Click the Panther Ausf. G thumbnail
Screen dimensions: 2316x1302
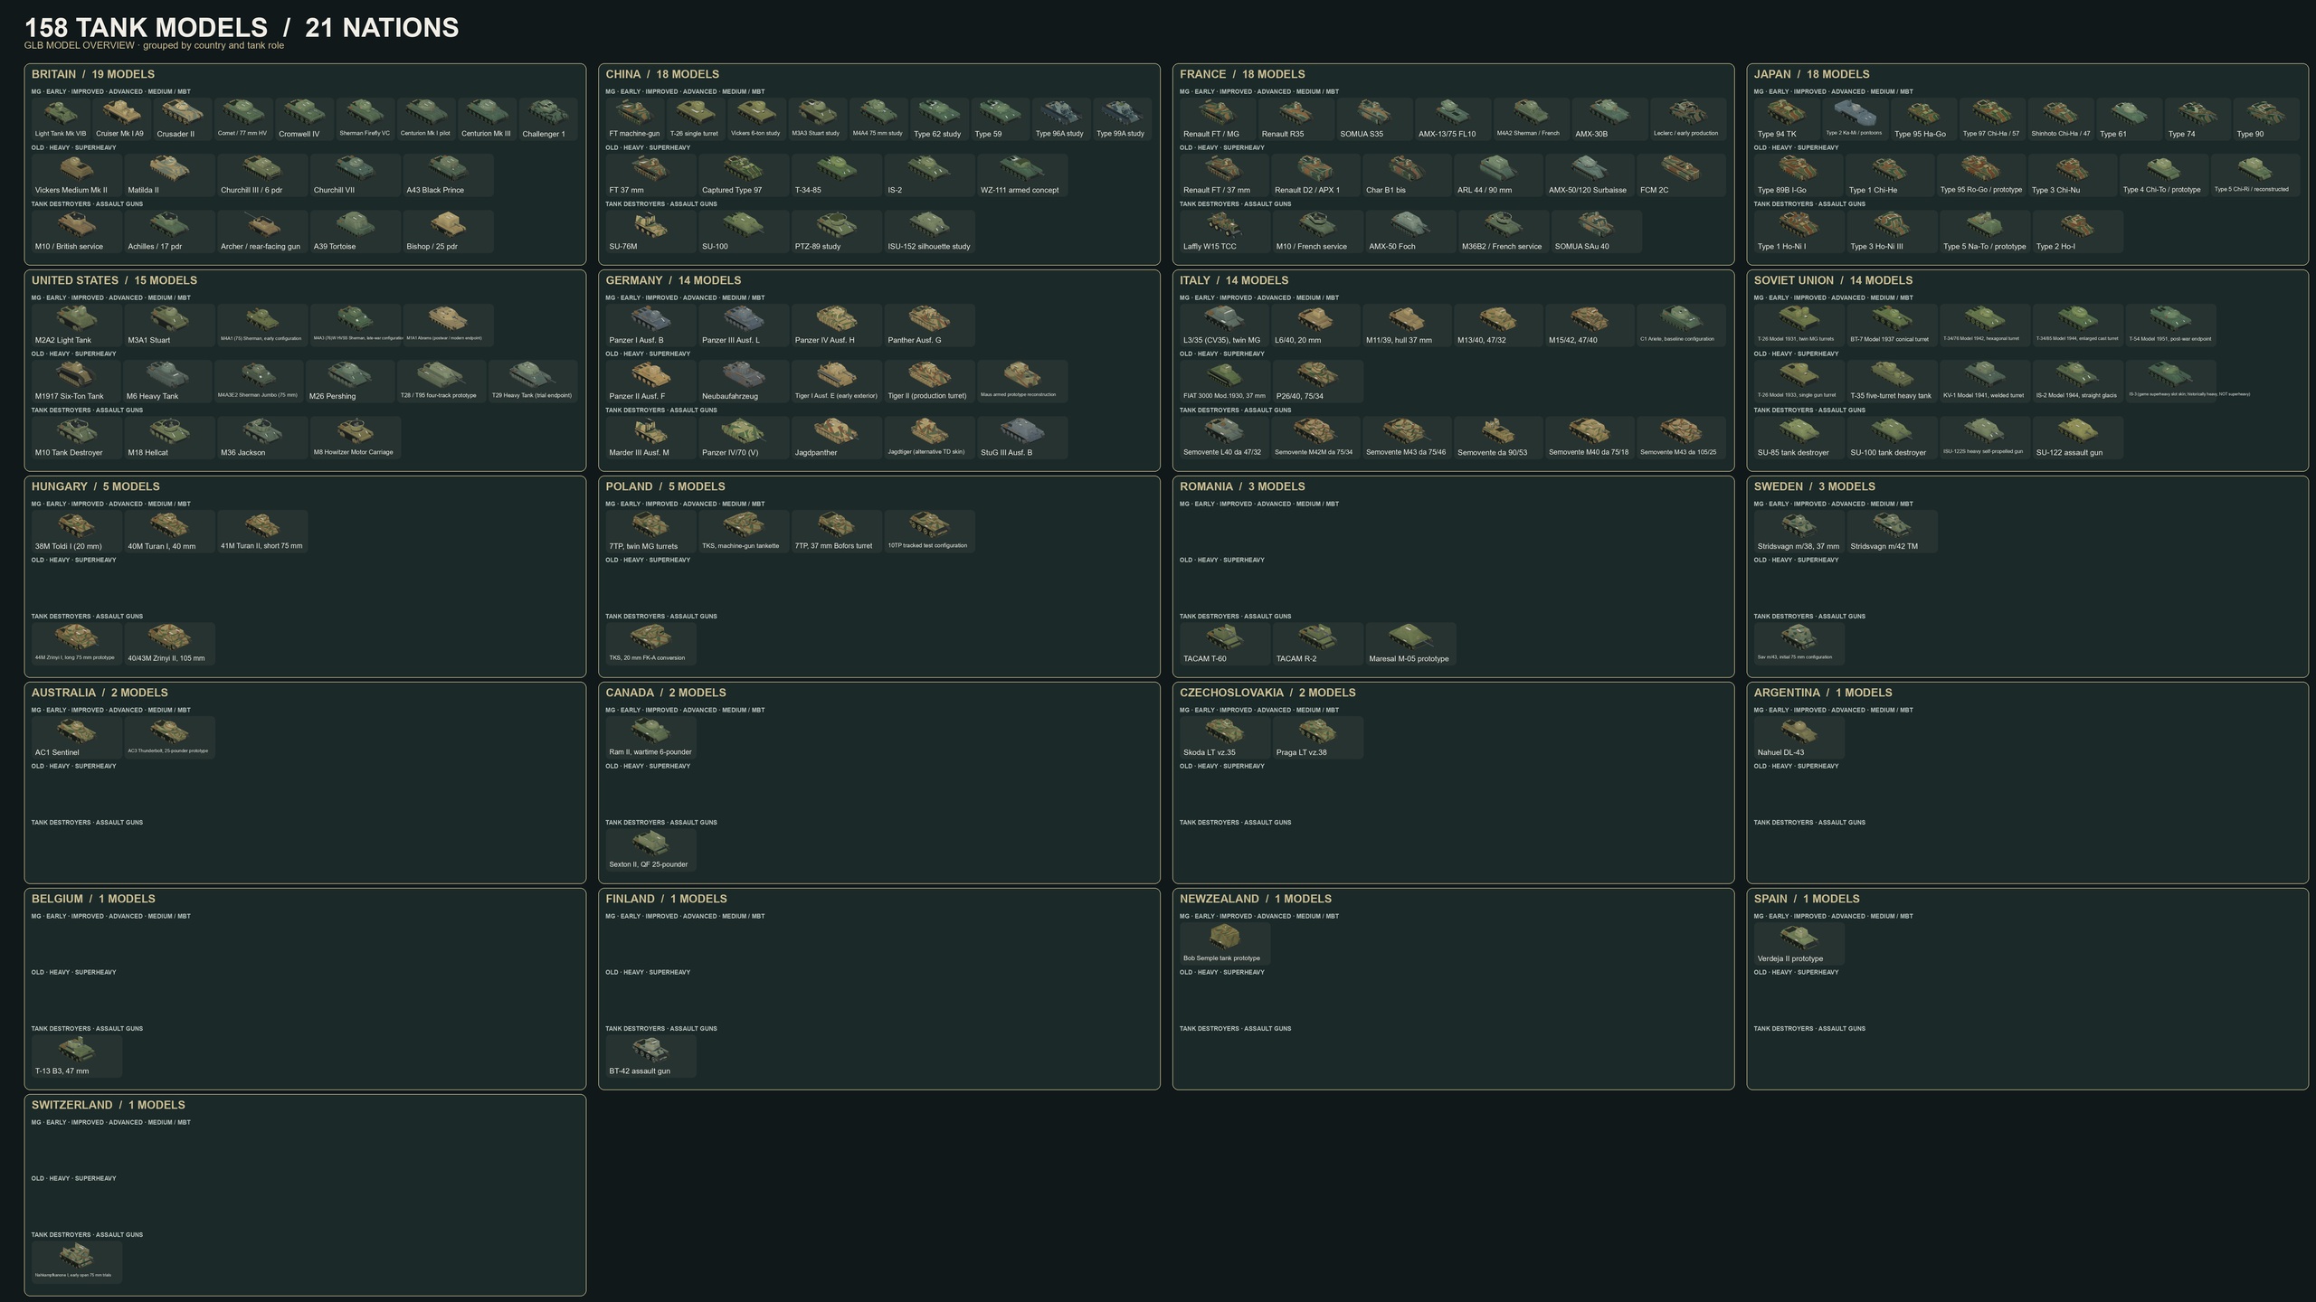[x=929, y=325]
